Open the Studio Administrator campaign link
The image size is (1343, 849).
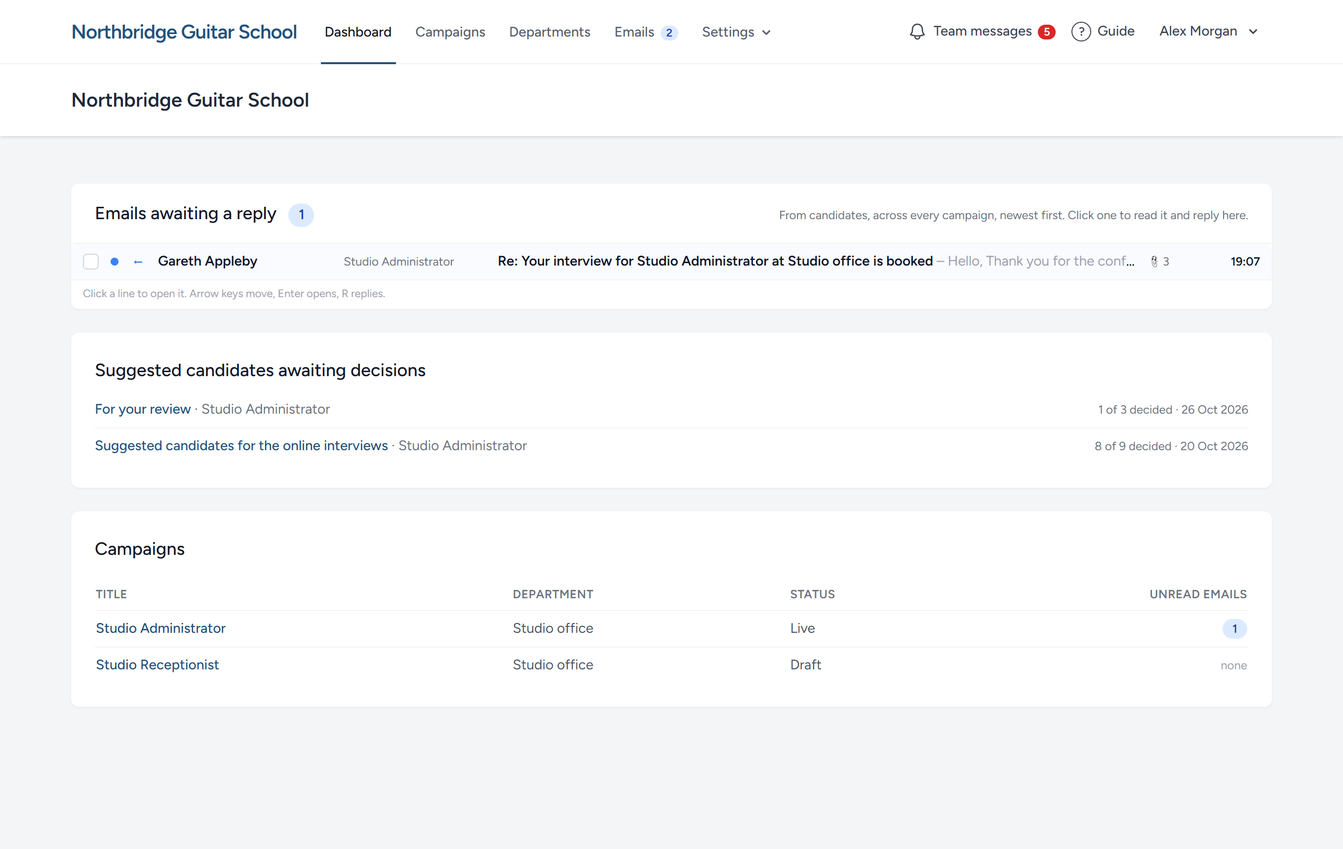click(x=160, y=628)
